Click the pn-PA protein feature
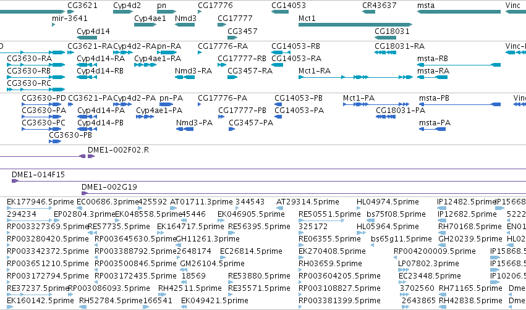Screen dimensions: 526x310 [x=166, y=104]
